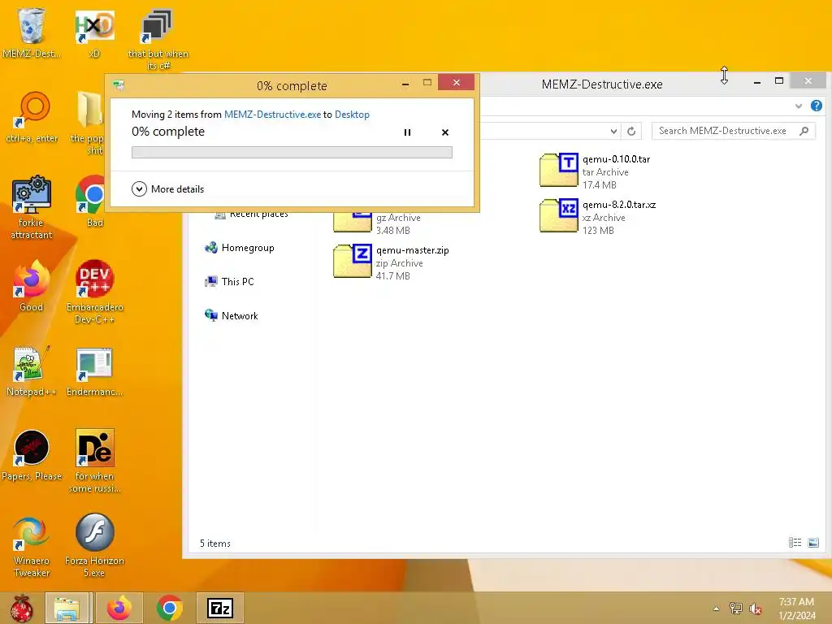
Task: Select Recent places in navigation pane
Action: pyautogui.click(x=252, y=214)
